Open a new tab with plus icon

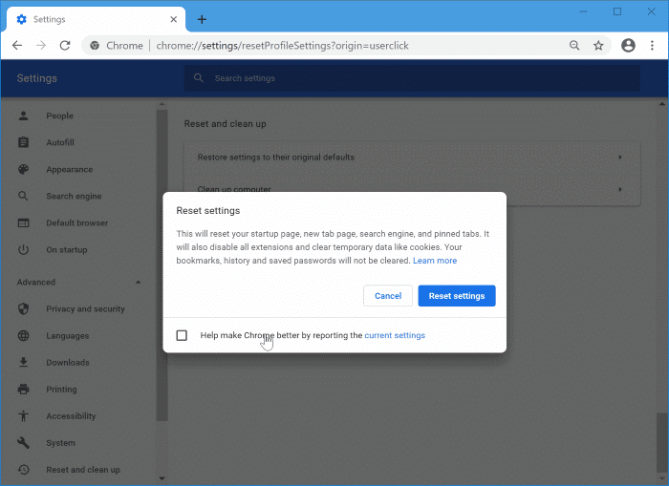pyautogui.click(x=202, y=20)
